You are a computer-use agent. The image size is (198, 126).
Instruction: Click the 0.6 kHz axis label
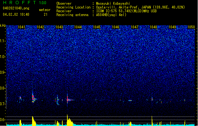[3, 120]
